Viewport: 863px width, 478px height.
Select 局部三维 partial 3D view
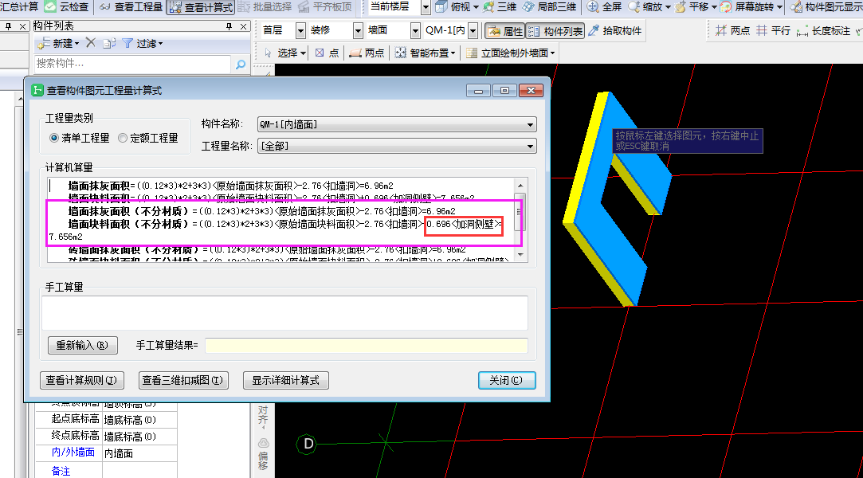click(549, 7)
